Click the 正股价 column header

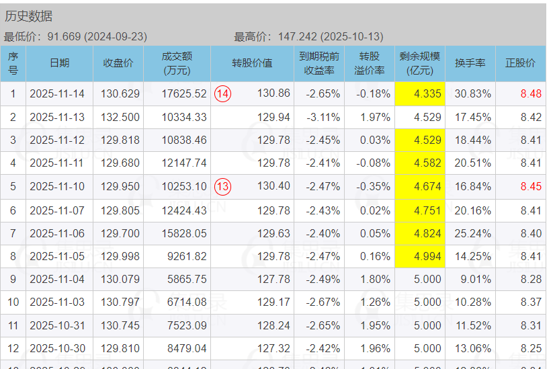520,63
